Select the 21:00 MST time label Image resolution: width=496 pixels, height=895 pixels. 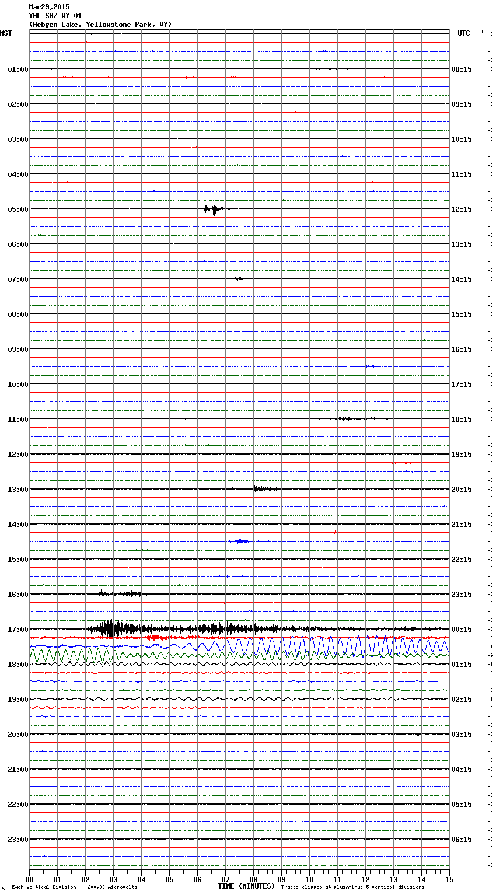coord(18,770)
